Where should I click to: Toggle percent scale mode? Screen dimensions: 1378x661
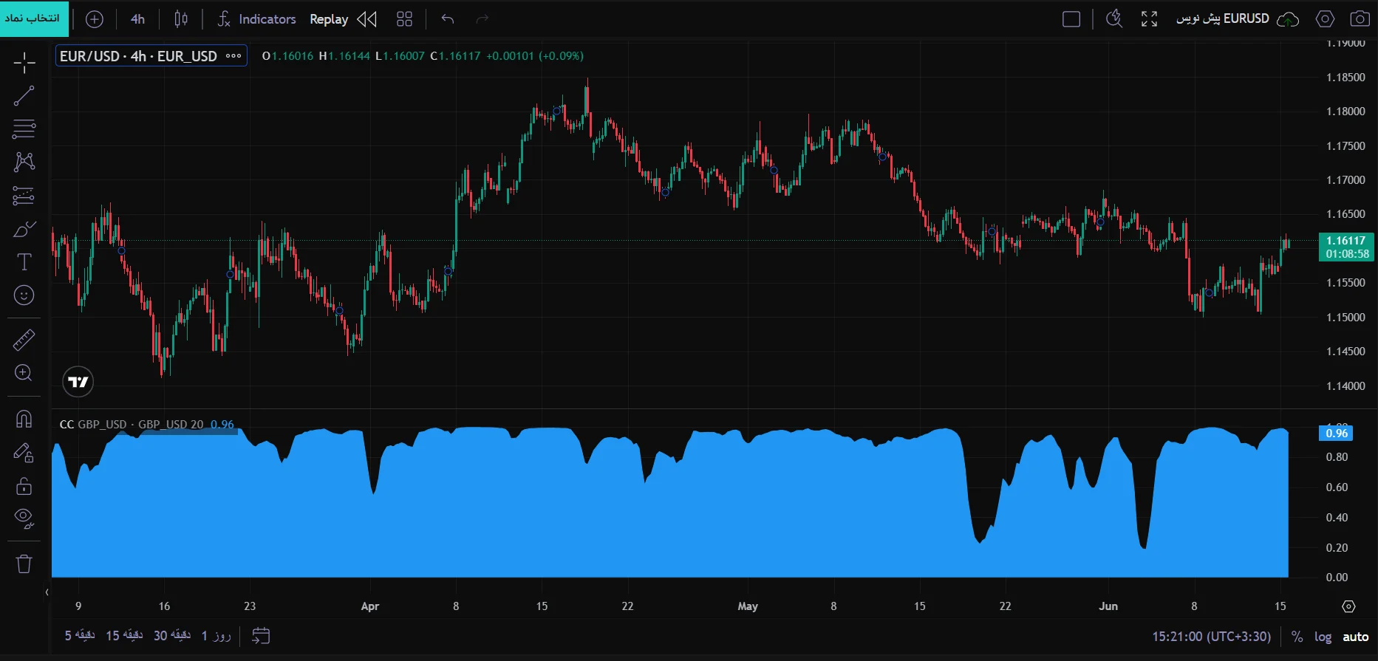1297,636
